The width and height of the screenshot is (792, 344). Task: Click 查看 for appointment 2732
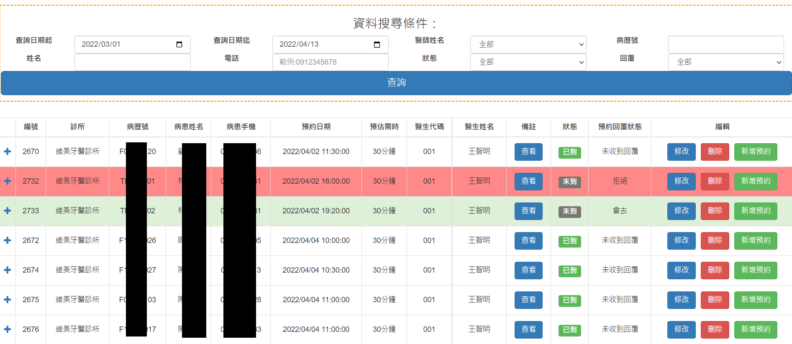[528, 181]
